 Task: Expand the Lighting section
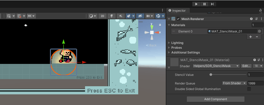point(169,43)
